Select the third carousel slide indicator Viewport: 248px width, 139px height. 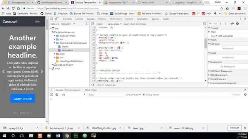(29, 113)
